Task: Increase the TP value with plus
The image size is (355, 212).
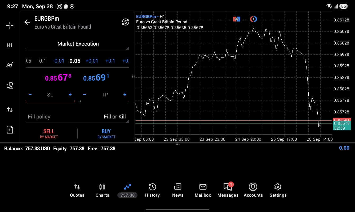Action: pos(125,95)
